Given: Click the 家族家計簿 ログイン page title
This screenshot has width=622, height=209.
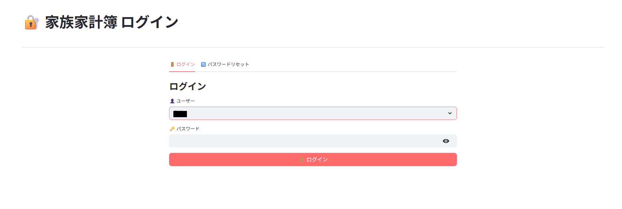Looking at the screenshot, I should click(111, 22).
